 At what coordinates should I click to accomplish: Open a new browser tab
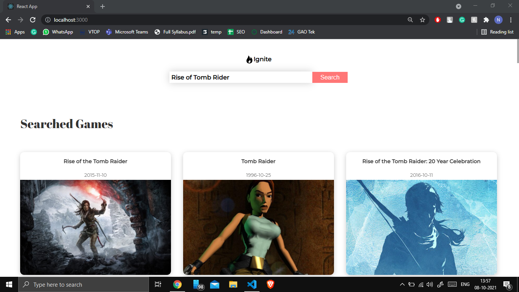coord(103,6)
